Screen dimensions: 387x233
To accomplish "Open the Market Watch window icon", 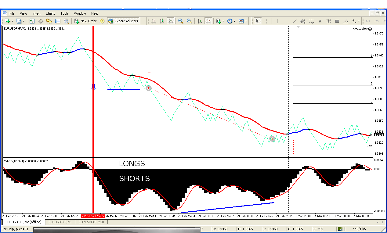I will tap(32, 21).
